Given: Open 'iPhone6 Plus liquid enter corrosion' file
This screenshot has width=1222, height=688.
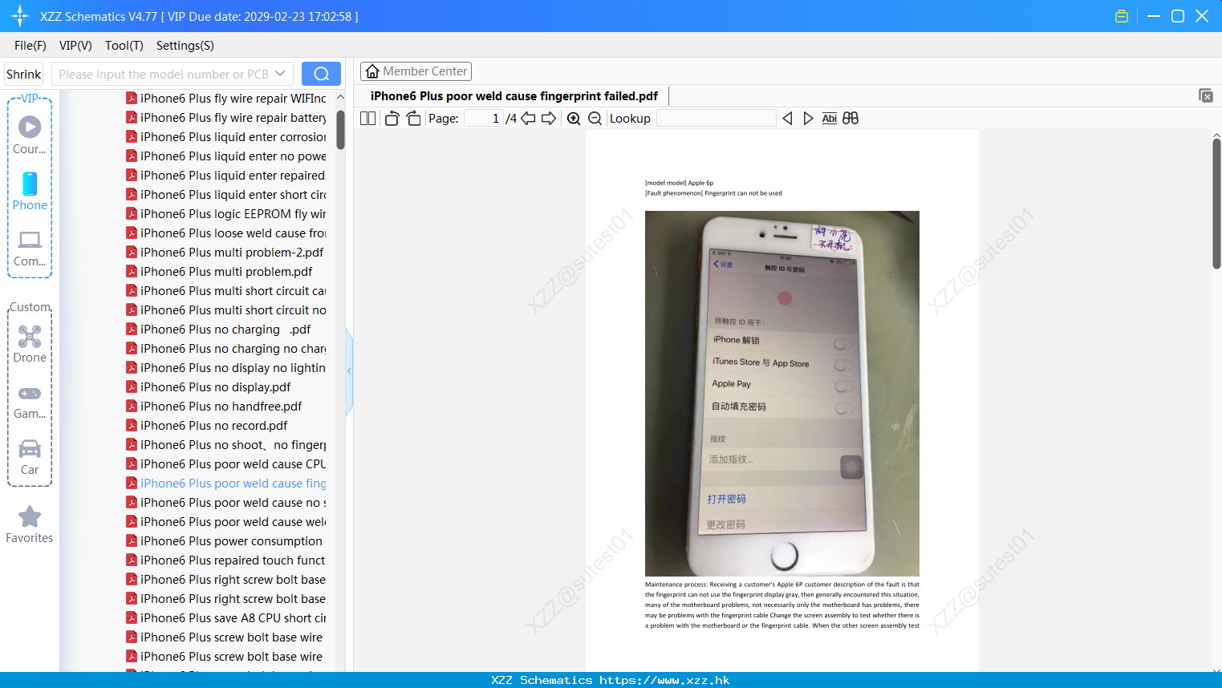Looking at the screenshot, I should tap(226, 137).
